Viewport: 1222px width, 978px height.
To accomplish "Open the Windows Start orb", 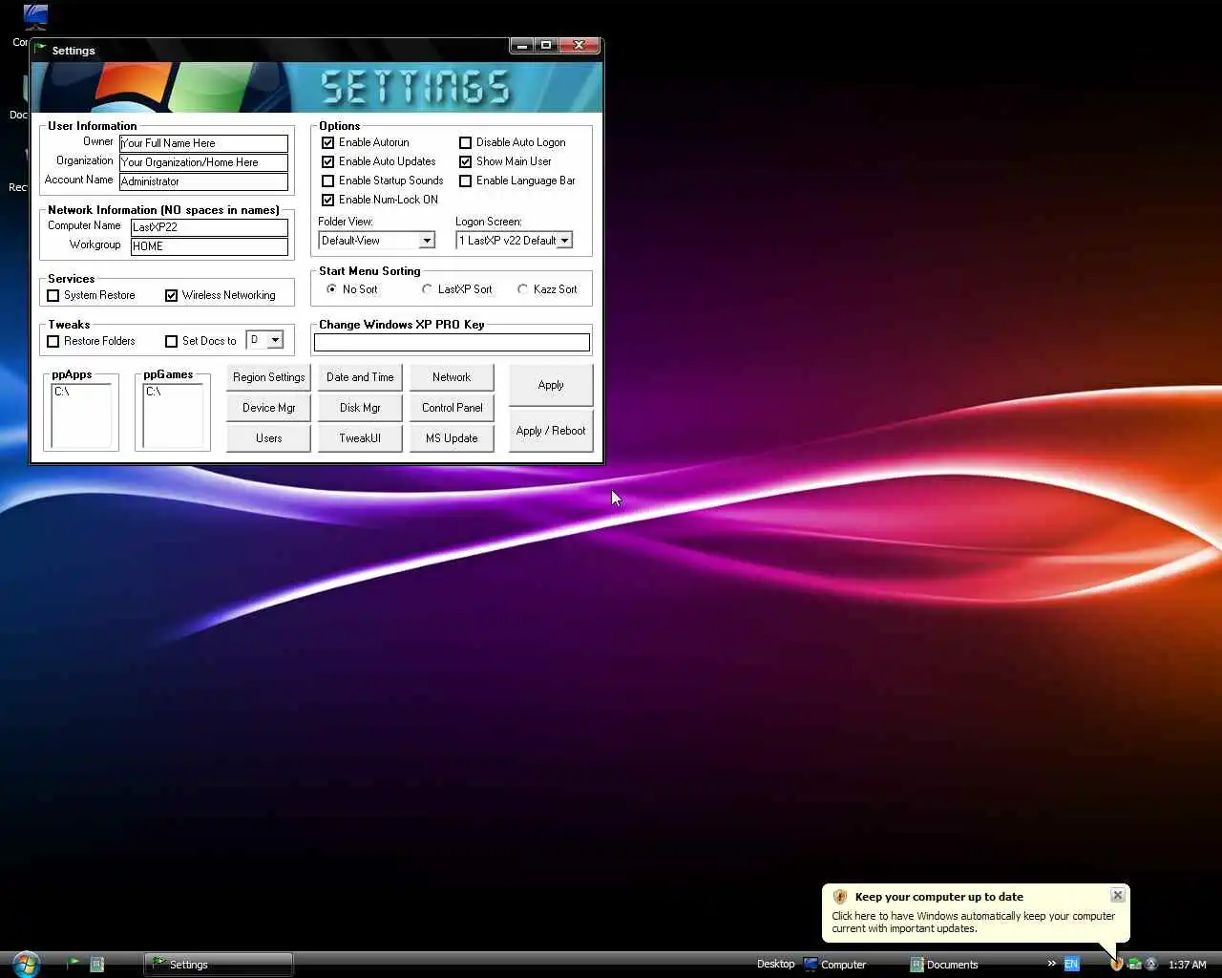I will [x=26, y=964].
